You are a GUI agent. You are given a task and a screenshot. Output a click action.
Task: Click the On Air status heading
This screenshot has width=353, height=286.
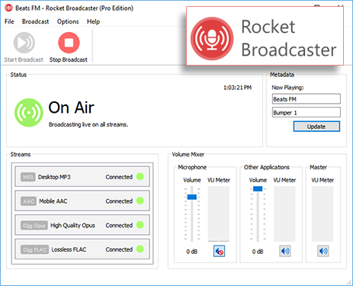[71, 108]
